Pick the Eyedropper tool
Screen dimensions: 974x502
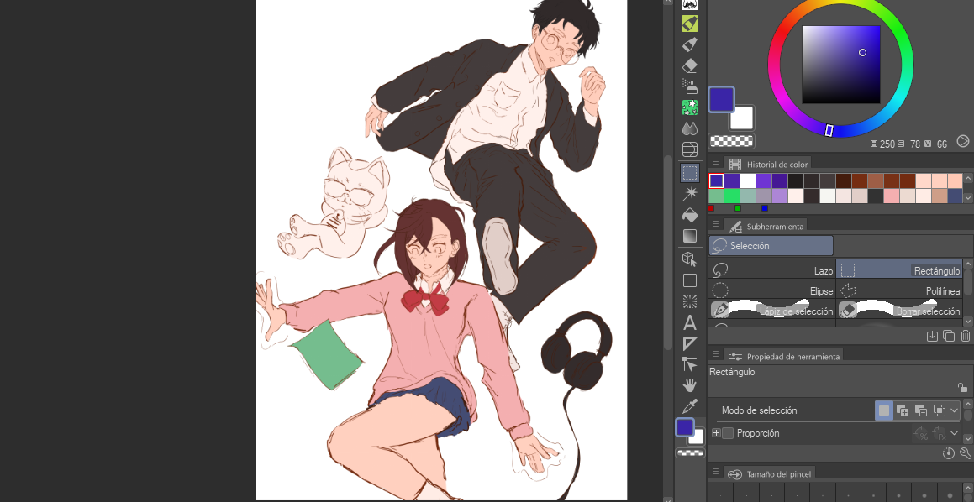[690, 406]
